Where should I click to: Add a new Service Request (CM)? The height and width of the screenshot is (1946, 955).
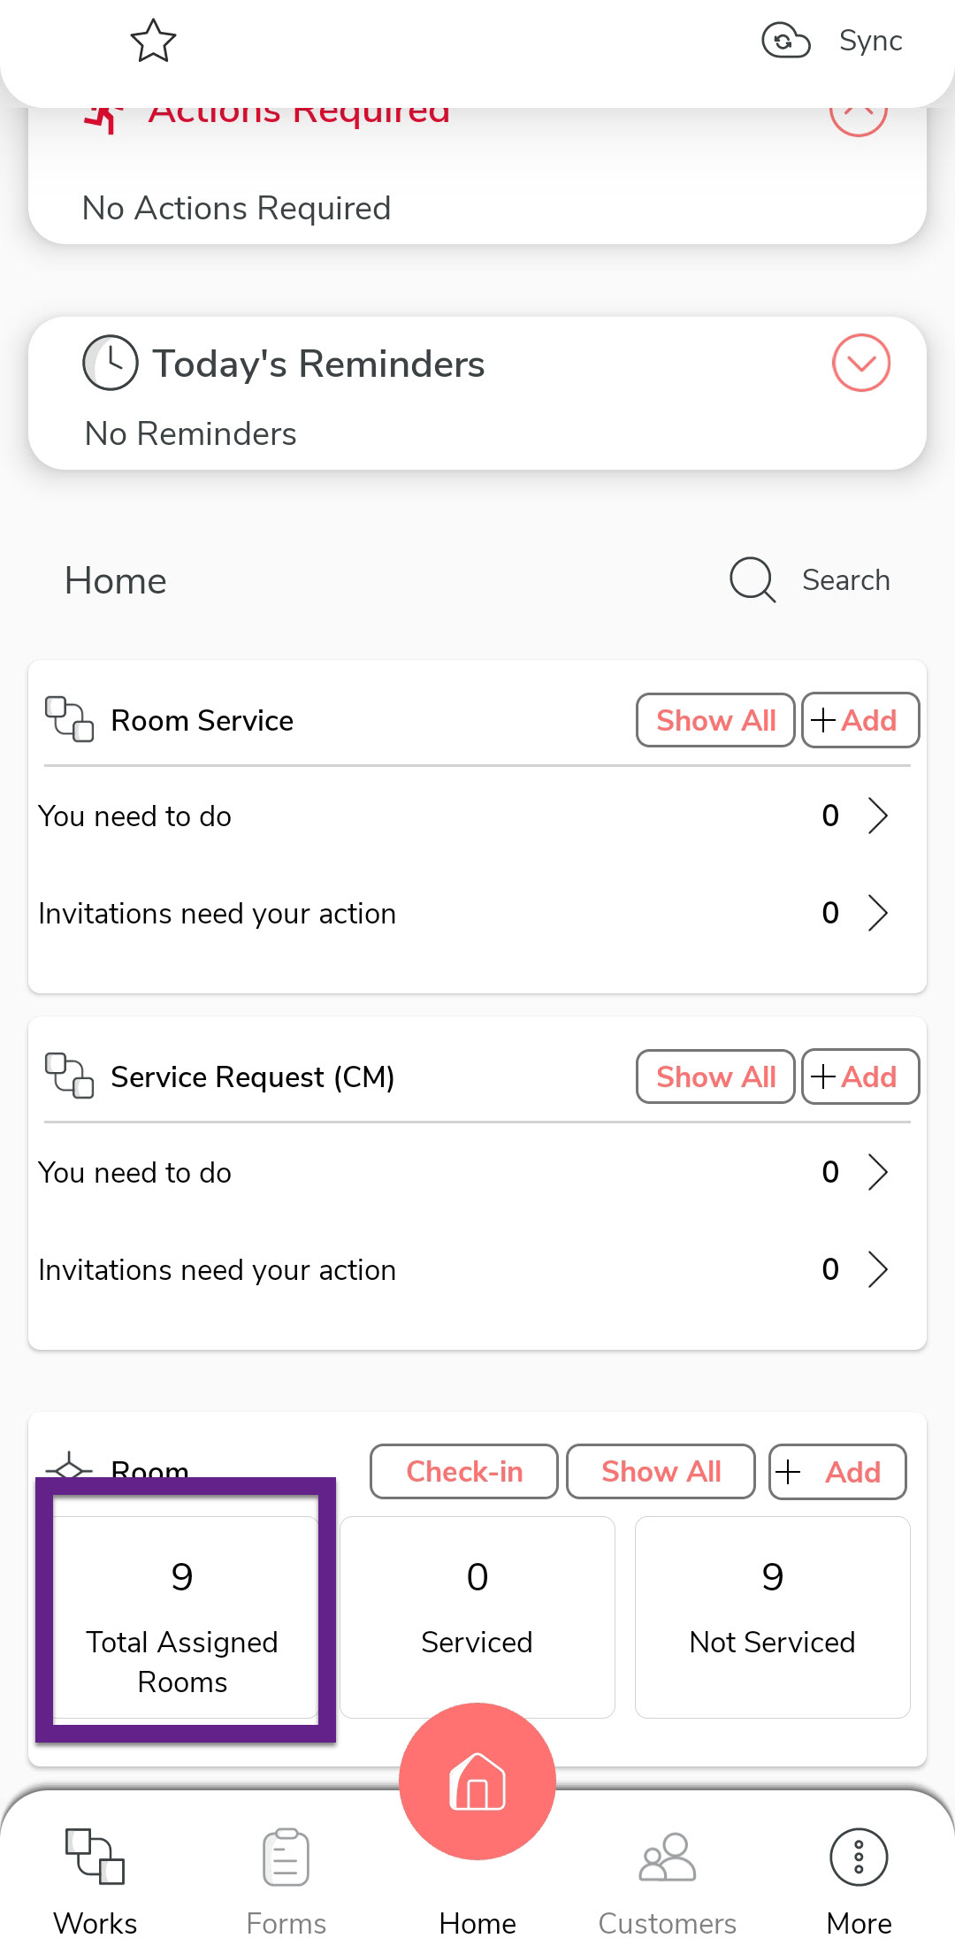[x=859, y=1076]
